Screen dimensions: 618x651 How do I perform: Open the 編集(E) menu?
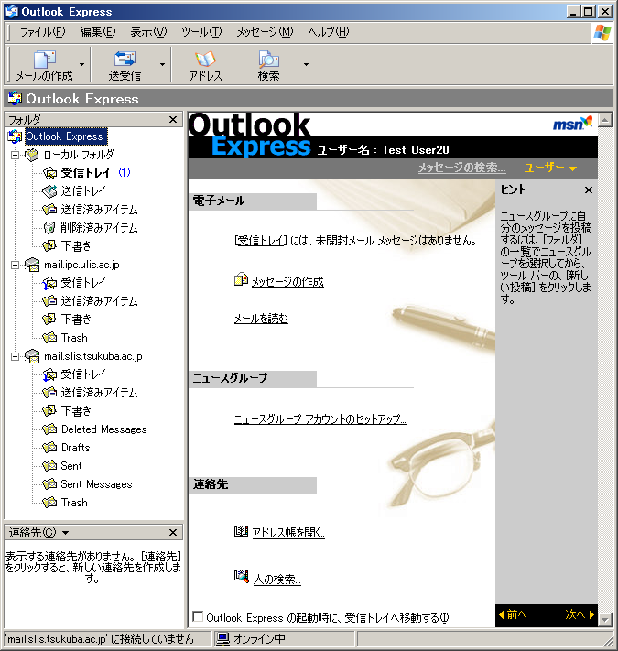coord(98,32)
